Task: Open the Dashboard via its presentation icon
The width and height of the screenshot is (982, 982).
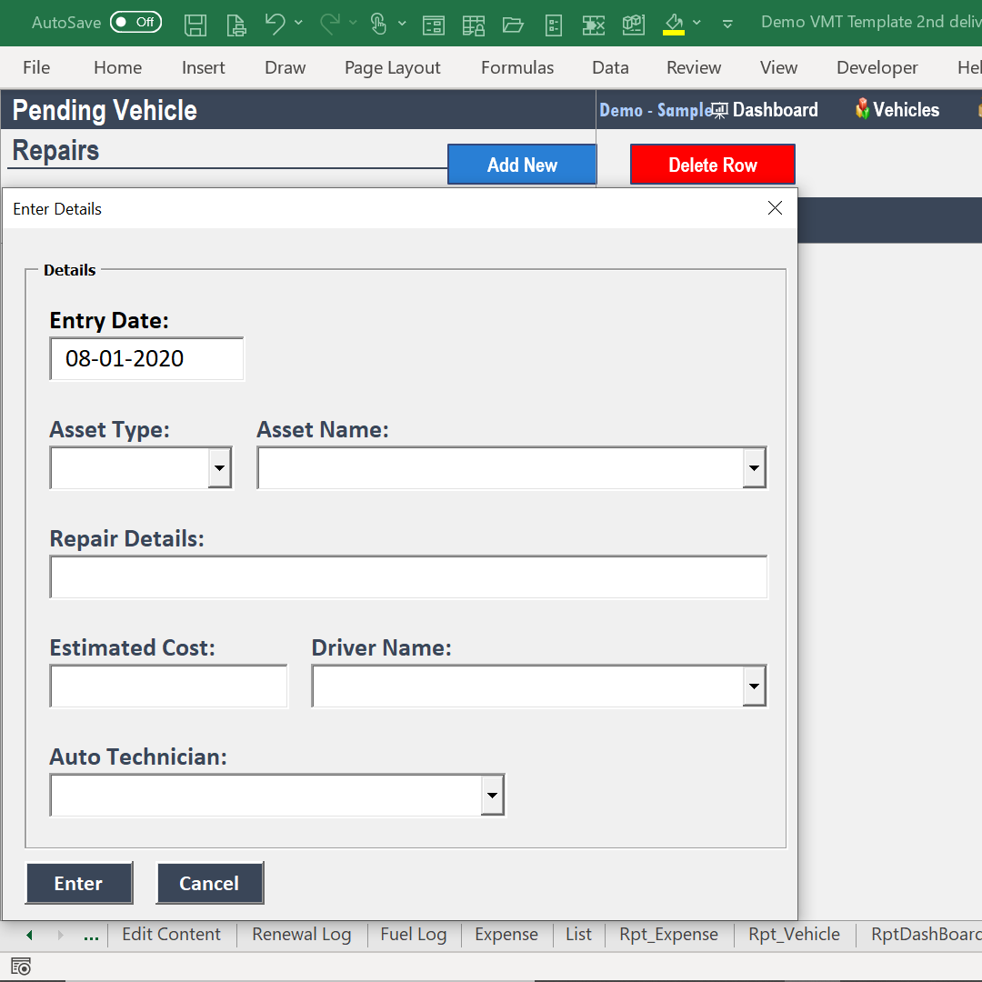Action: click(x=719, y=109)
